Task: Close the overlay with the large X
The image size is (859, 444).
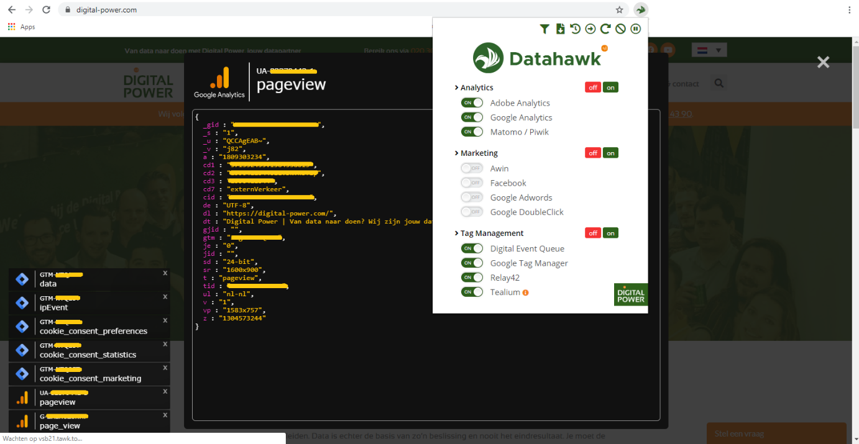Action: coord(824,61)
